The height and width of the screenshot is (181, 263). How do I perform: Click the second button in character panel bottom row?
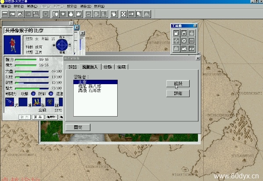pos(38,117)
